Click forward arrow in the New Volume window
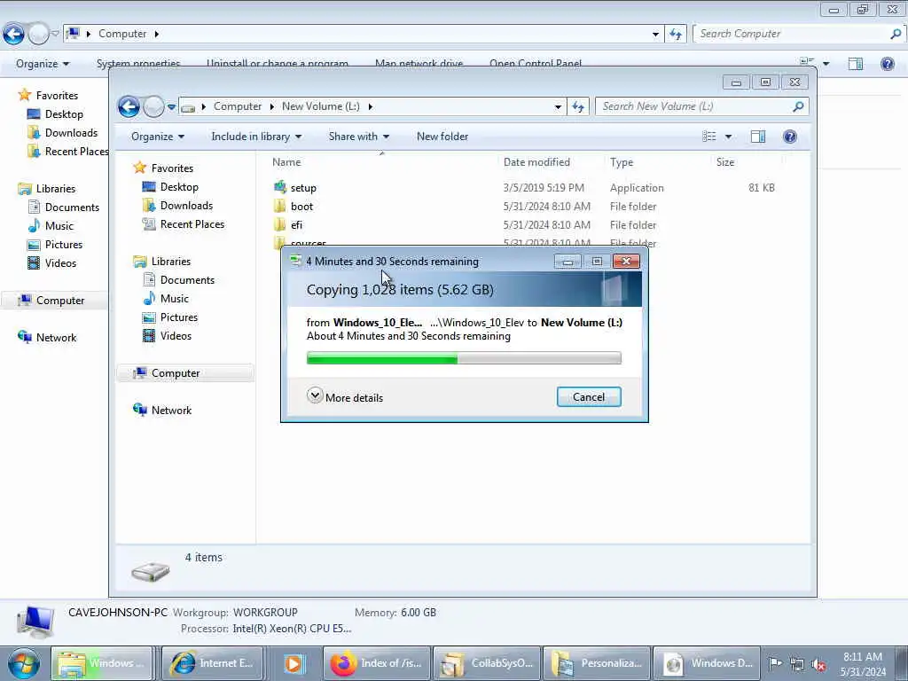 153,106
